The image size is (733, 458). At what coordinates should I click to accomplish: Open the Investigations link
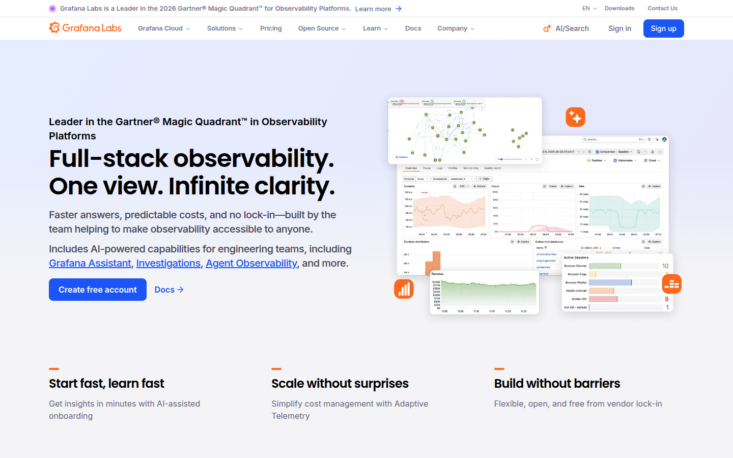[168, 263]
